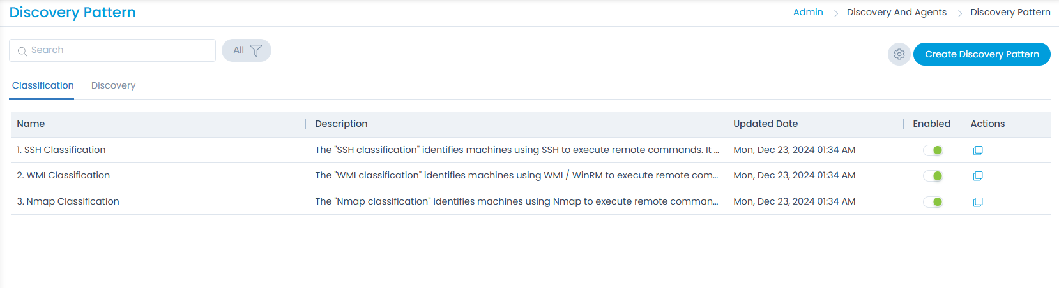
Task: Click the settings gear icon
Action: tap(899, 54)
